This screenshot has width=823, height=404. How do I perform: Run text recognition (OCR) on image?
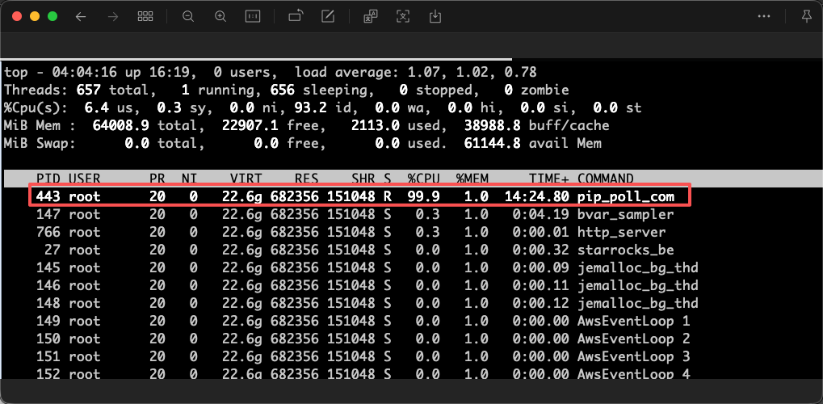click(403, 16)
